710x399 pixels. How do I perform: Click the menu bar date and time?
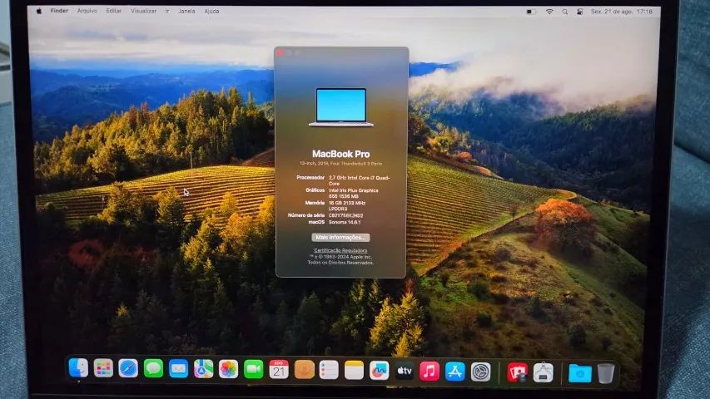[x=621, y=12]
